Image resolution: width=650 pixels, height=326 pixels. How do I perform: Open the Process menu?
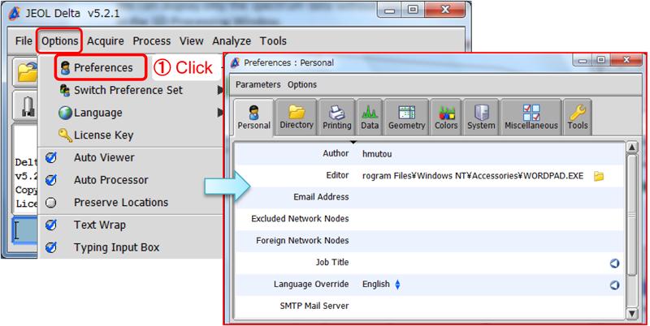152,41
